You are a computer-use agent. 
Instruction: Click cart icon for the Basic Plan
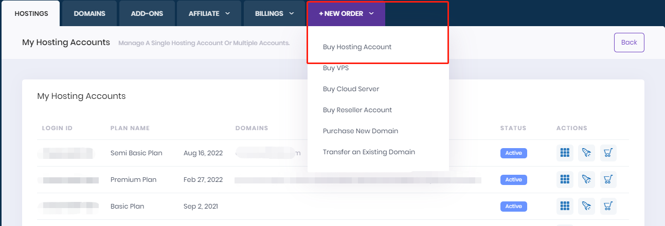608,206
